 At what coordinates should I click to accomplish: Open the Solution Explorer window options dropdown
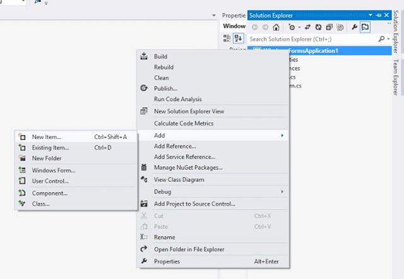tap(370, 15)
